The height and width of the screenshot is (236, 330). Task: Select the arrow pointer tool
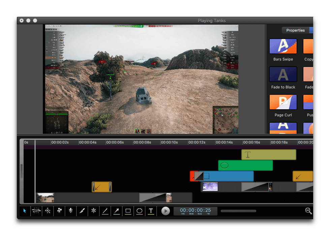[x=25, y=211]
